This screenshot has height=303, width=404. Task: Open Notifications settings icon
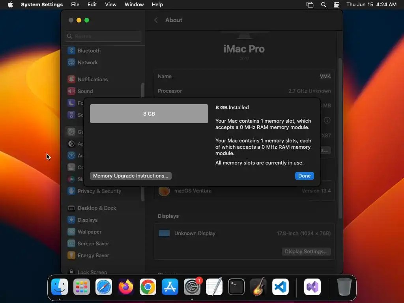point(71,79)
